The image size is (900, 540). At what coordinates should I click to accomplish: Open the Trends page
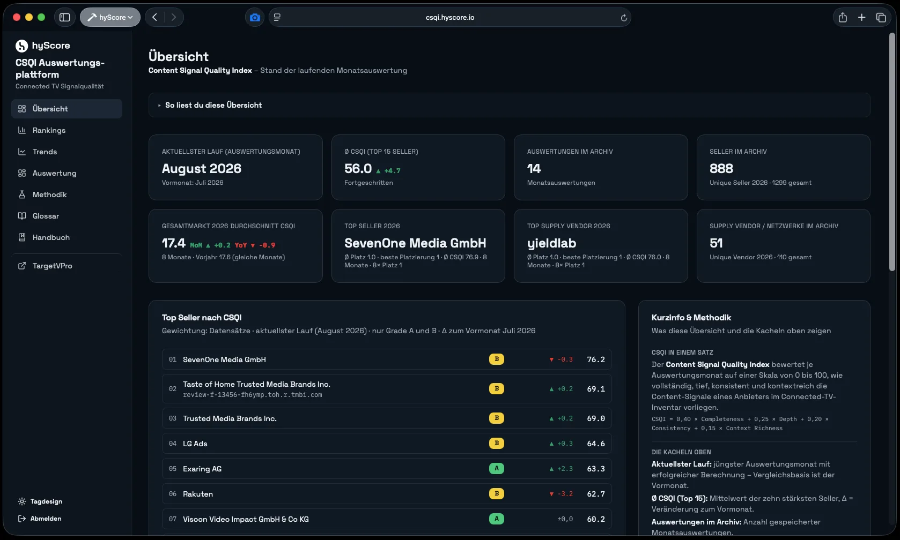click(67, 152)
